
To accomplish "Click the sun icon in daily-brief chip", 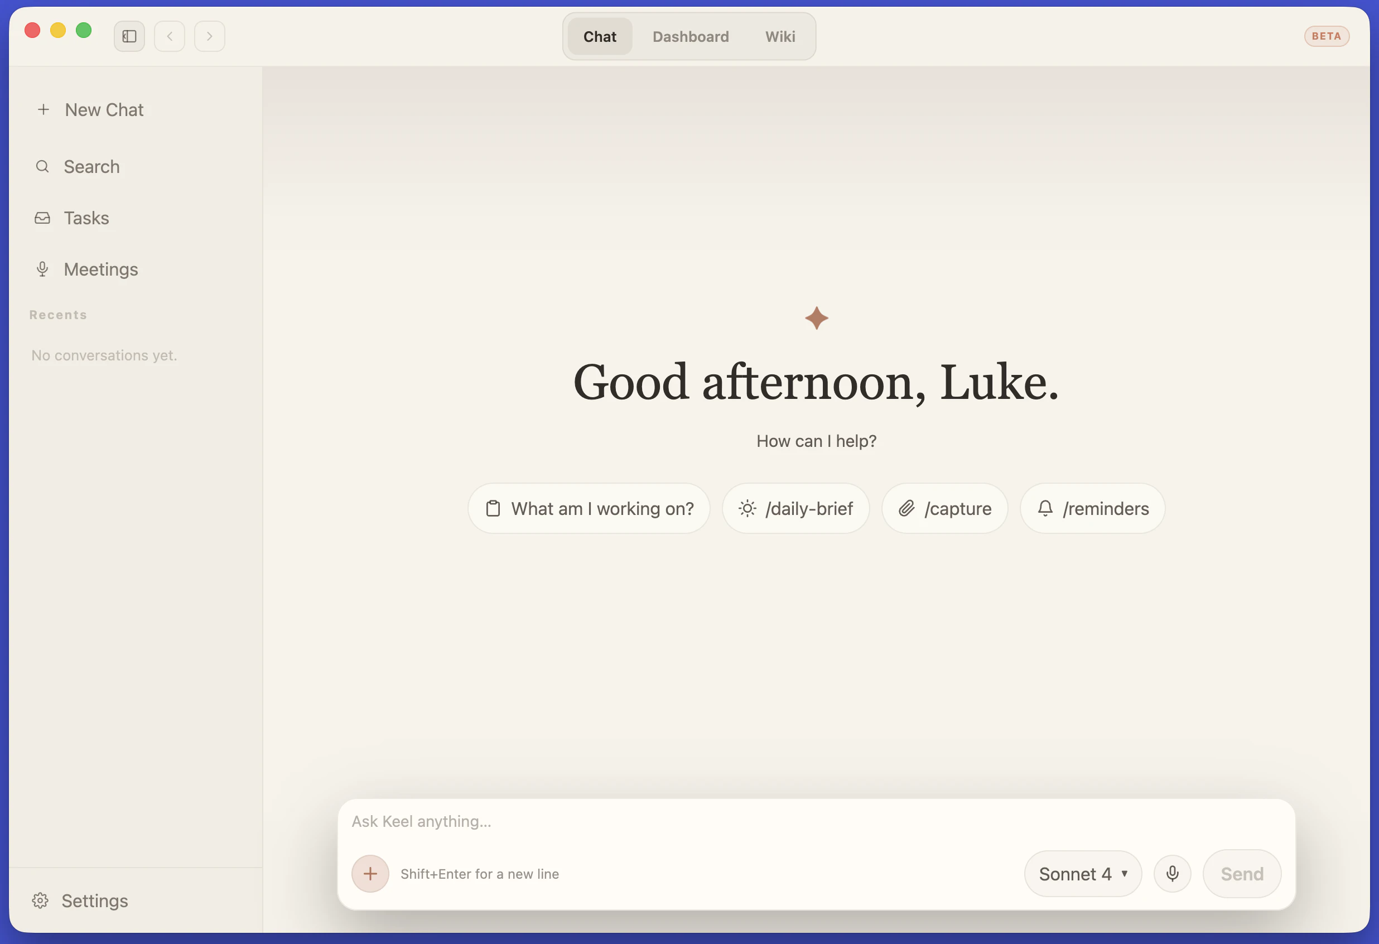I will 748,508.
